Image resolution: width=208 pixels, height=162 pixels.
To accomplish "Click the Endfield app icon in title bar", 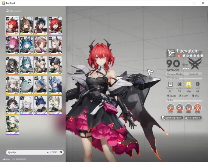I will pos(3,3).
